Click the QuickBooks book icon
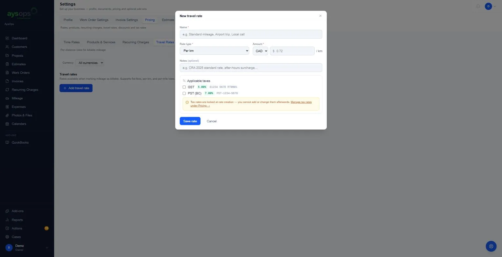The width and height of the screenshot is (502, 257). tap(7, 143)
